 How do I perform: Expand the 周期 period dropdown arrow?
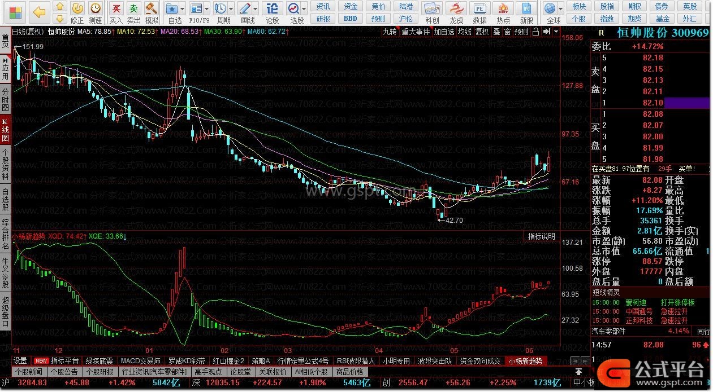point(232,9)
